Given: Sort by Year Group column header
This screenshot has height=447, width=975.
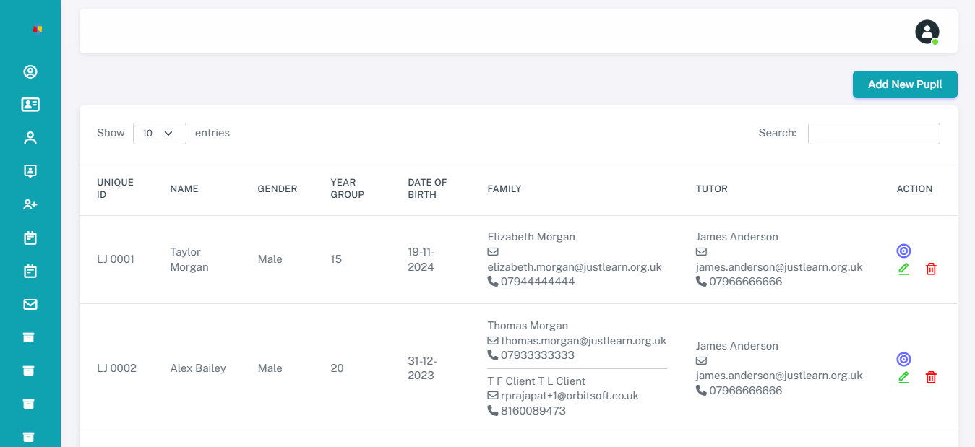Looking at the screenshot, I should click(347, 188).
